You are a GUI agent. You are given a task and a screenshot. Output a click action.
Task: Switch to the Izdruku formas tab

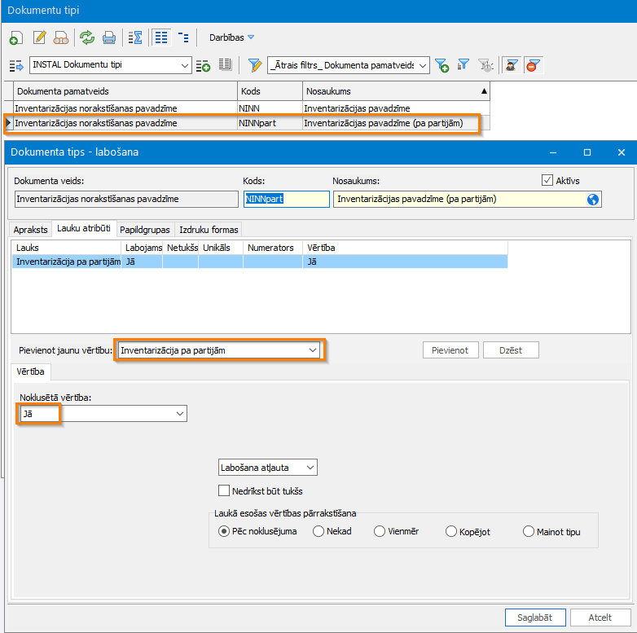(209, 230)
